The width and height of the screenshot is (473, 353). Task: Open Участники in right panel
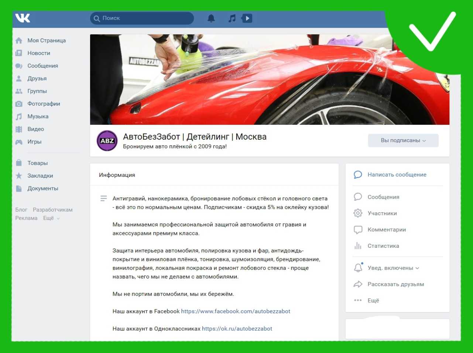pos(382,213)
